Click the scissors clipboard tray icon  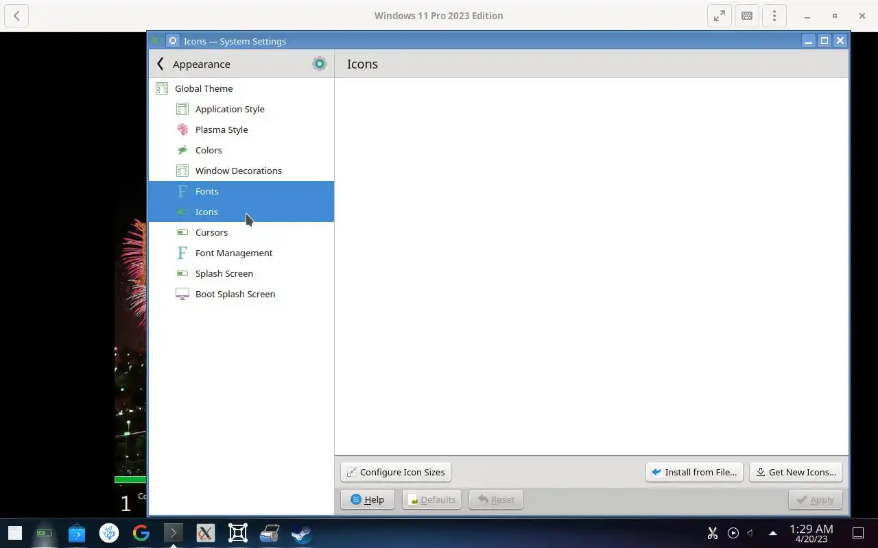click(713, 533)
